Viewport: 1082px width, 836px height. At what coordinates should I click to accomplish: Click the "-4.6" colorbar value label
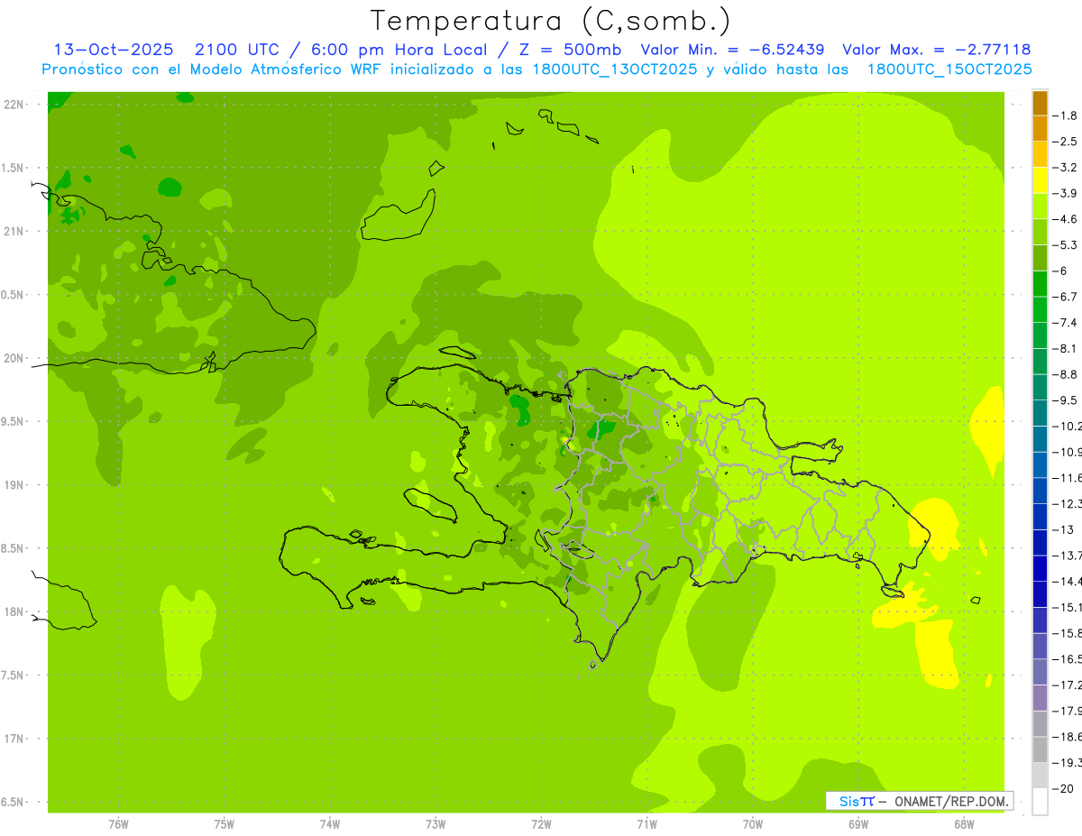(x=1068, y=219)
